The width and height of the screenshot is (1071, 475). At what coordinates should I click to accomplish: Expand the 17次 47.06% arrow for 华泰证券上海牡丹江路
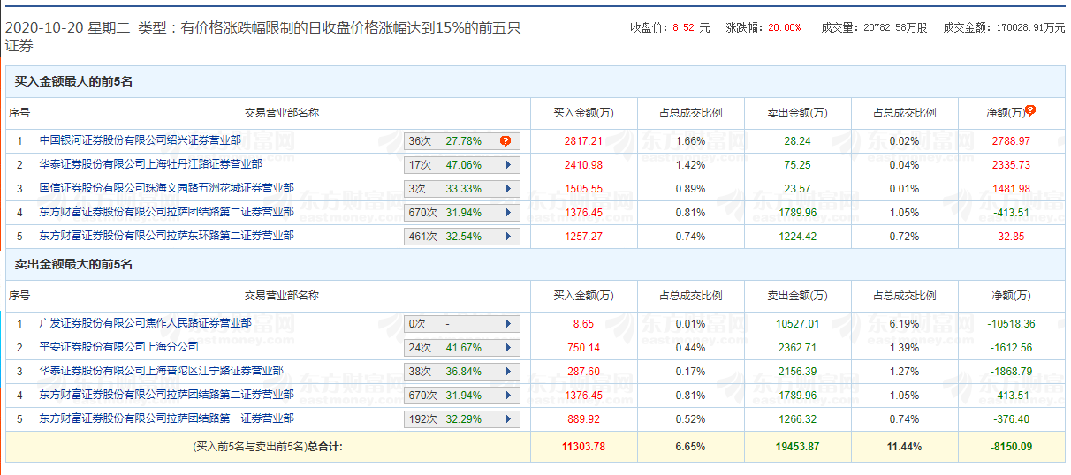click(x=508, y=165)
